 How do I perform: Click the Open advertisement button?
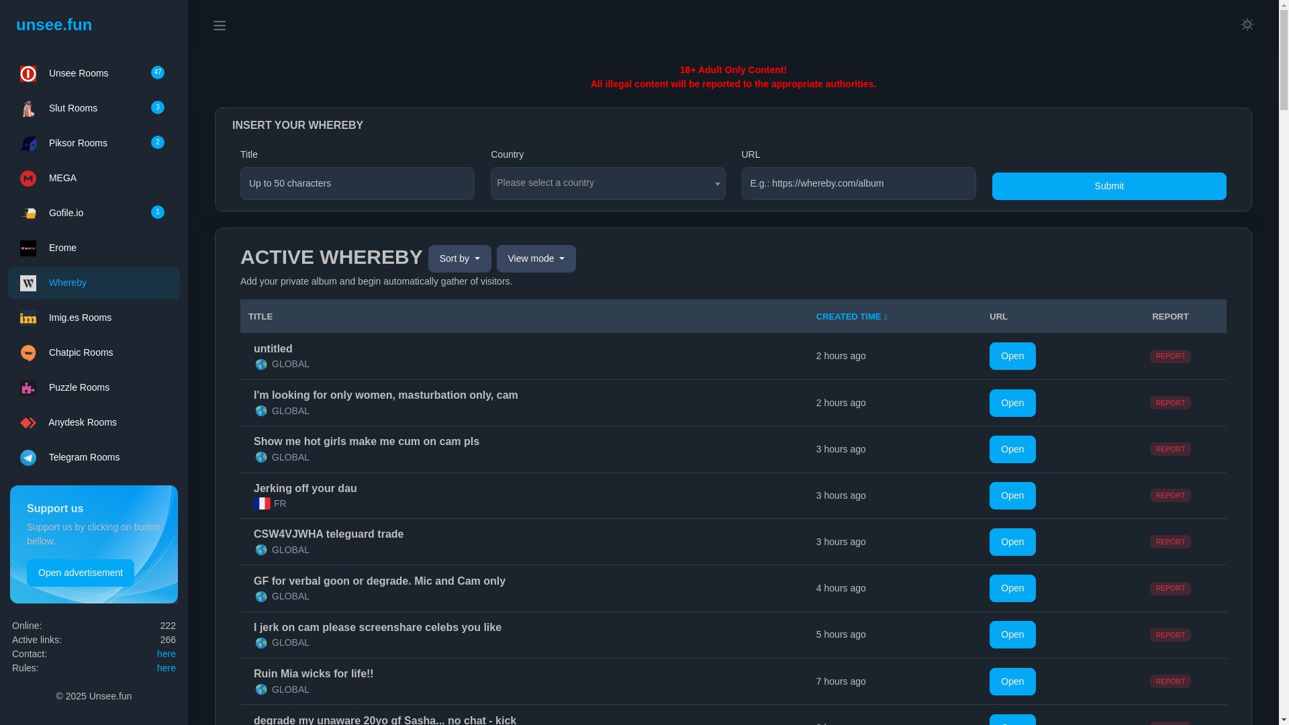(x=81, y=573)
